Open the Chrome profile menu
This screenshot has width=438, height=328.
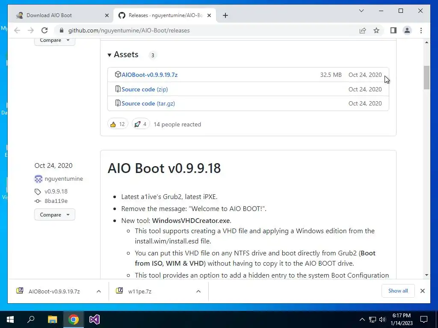click(x=407, y=30)
